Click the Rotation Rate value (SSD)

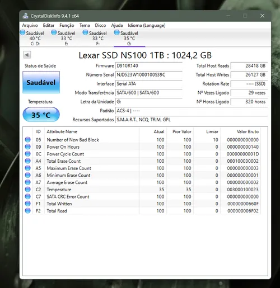click(249, 84)
